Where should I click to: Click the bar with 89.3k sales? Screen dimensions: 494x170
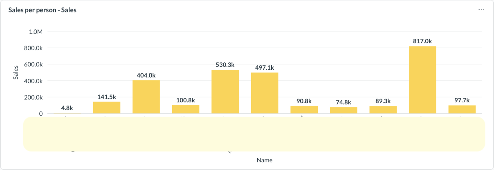pos(383,109)
